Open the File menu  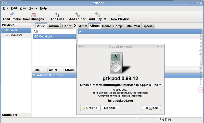[6, 8]
